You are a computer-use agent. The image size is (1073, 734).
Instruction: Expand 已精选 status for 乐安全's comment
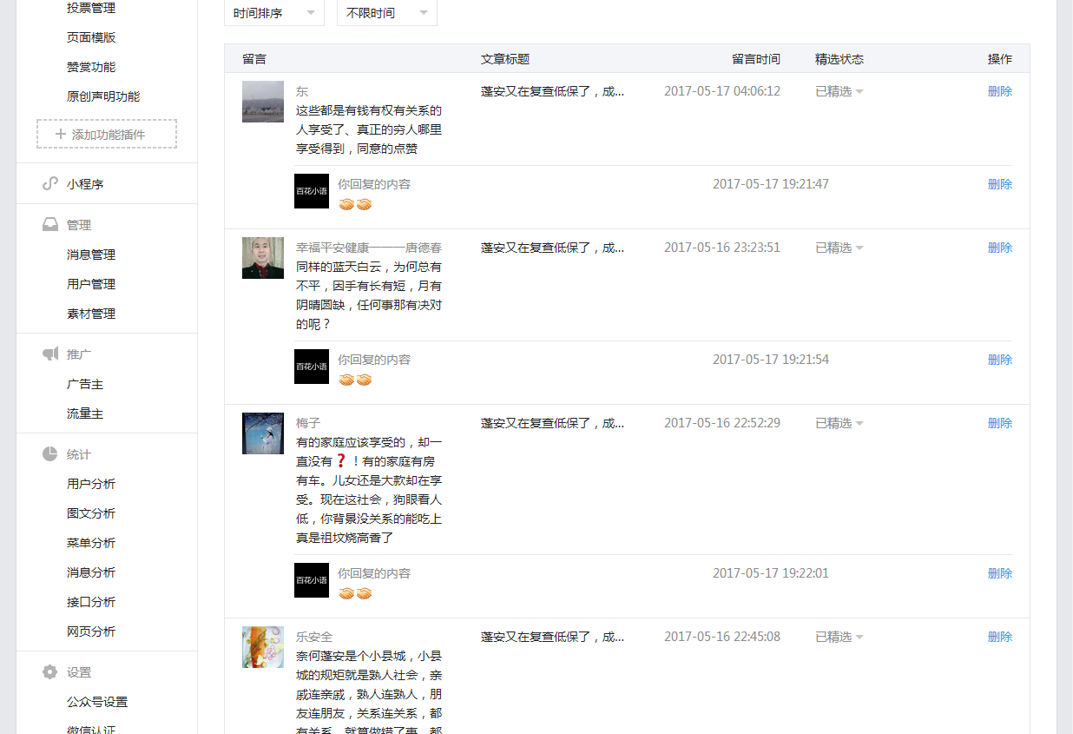[839, 638]
